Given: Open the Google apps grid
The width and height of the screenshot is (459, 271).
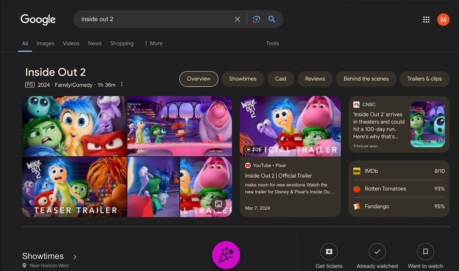Looking at the screenshot, I should point(426,20).
